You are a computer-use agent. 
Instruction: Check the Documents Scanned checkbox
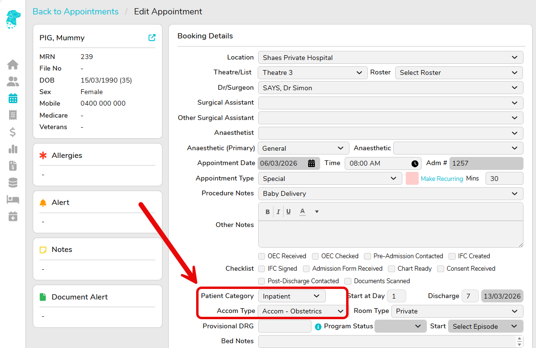(x=348, y=281)
